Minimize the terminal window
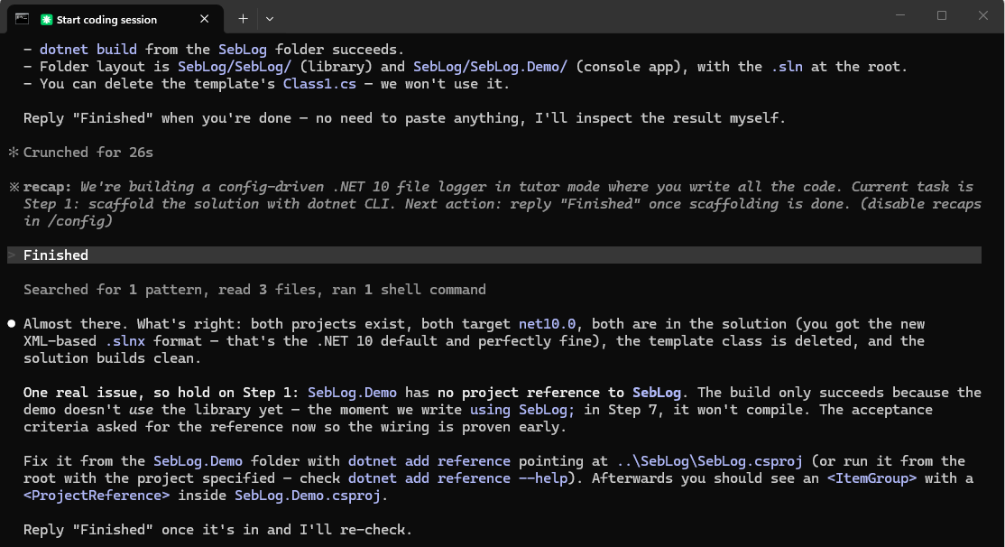This screenshot has width=1005, height=547. [900, 15]
